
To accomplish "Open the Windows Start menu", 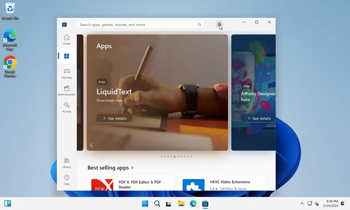I will 145,204.
